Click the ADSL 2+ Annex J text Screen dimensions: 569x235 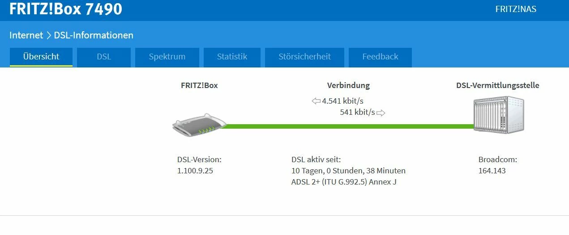pos(344,182)
